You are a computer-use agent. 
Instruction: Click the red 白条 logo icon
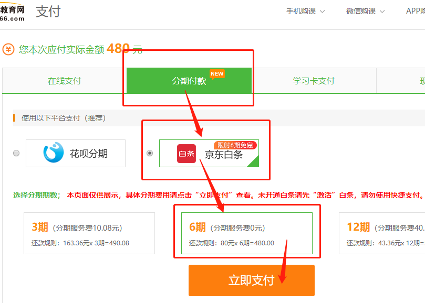pyautogui.click(x=186, y=154)
